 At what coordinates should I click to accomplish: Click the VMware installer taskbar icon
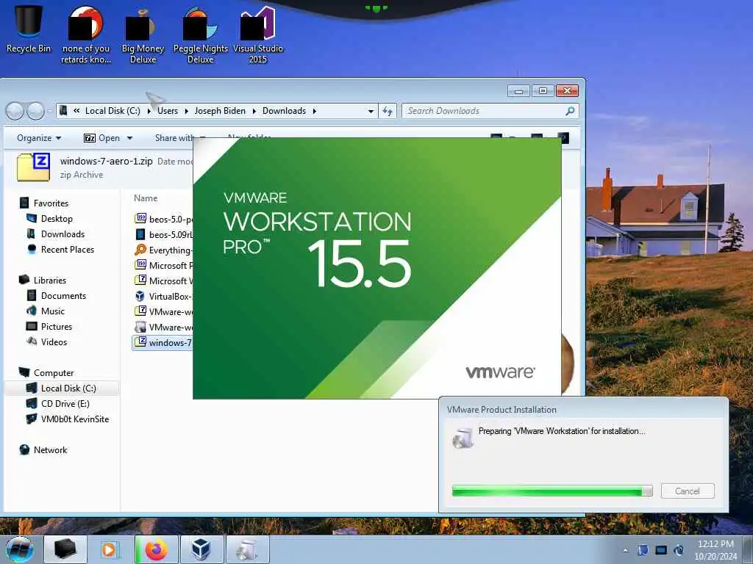247,549
